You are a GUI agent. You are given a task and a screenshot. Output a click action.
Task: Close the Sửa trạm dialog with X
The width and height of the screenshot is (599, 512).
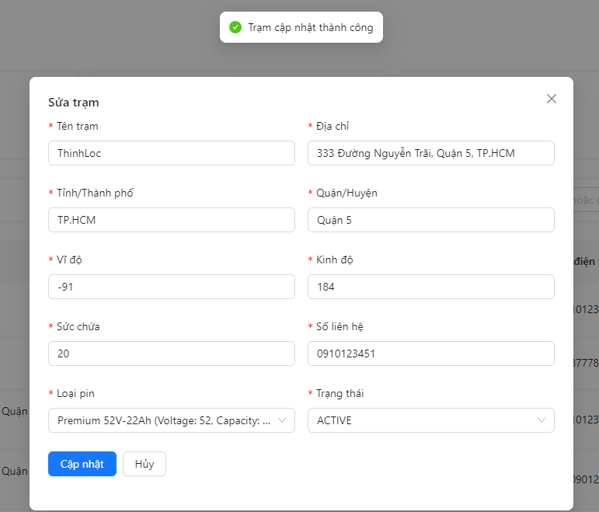552,99
